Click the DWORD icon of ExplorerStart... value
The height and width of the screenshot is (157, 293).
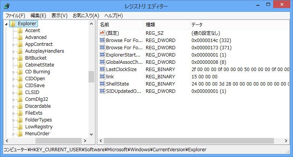[x=102, y=55]
